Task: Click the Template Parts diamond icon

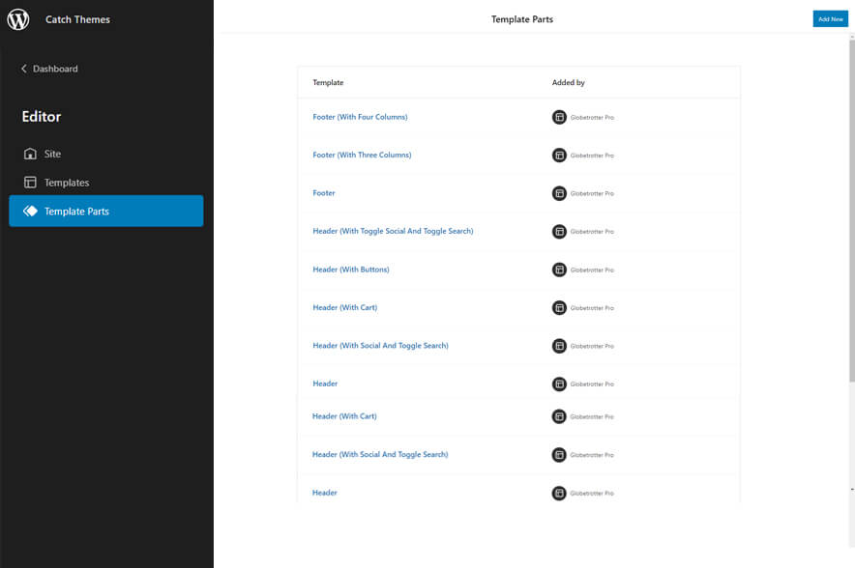Action: coord(30,210)
